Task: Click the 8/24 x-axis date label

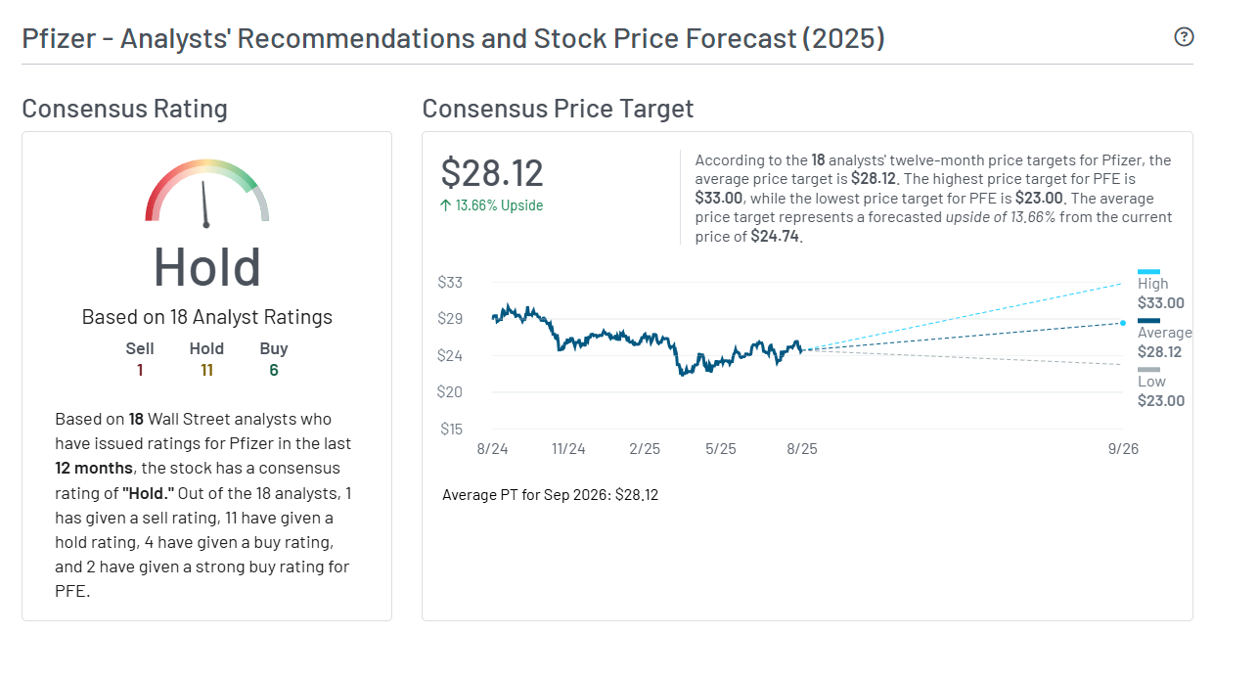Action: point(492,449)
